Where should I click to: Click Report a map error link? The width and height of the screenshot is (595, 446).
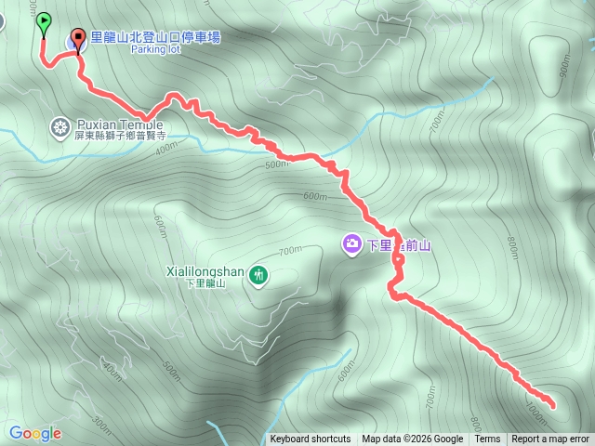(550, 439)
